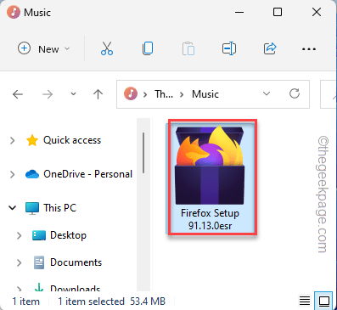
Task: Expand the address bar history dropdown
Action: [x=267, y=93]
